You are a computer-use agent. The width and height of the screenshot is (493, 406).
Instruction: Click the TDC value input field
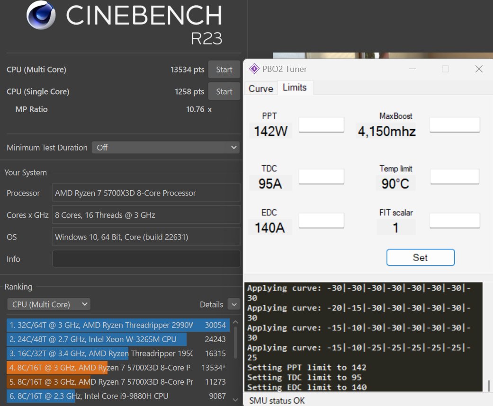[x=322, y=177]
